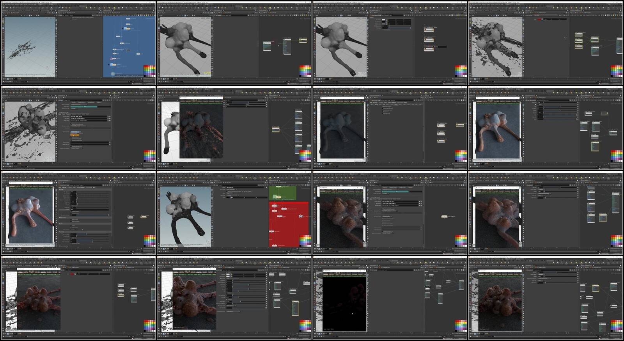Select the lone node beside the brown close-up render

(445, 216)
